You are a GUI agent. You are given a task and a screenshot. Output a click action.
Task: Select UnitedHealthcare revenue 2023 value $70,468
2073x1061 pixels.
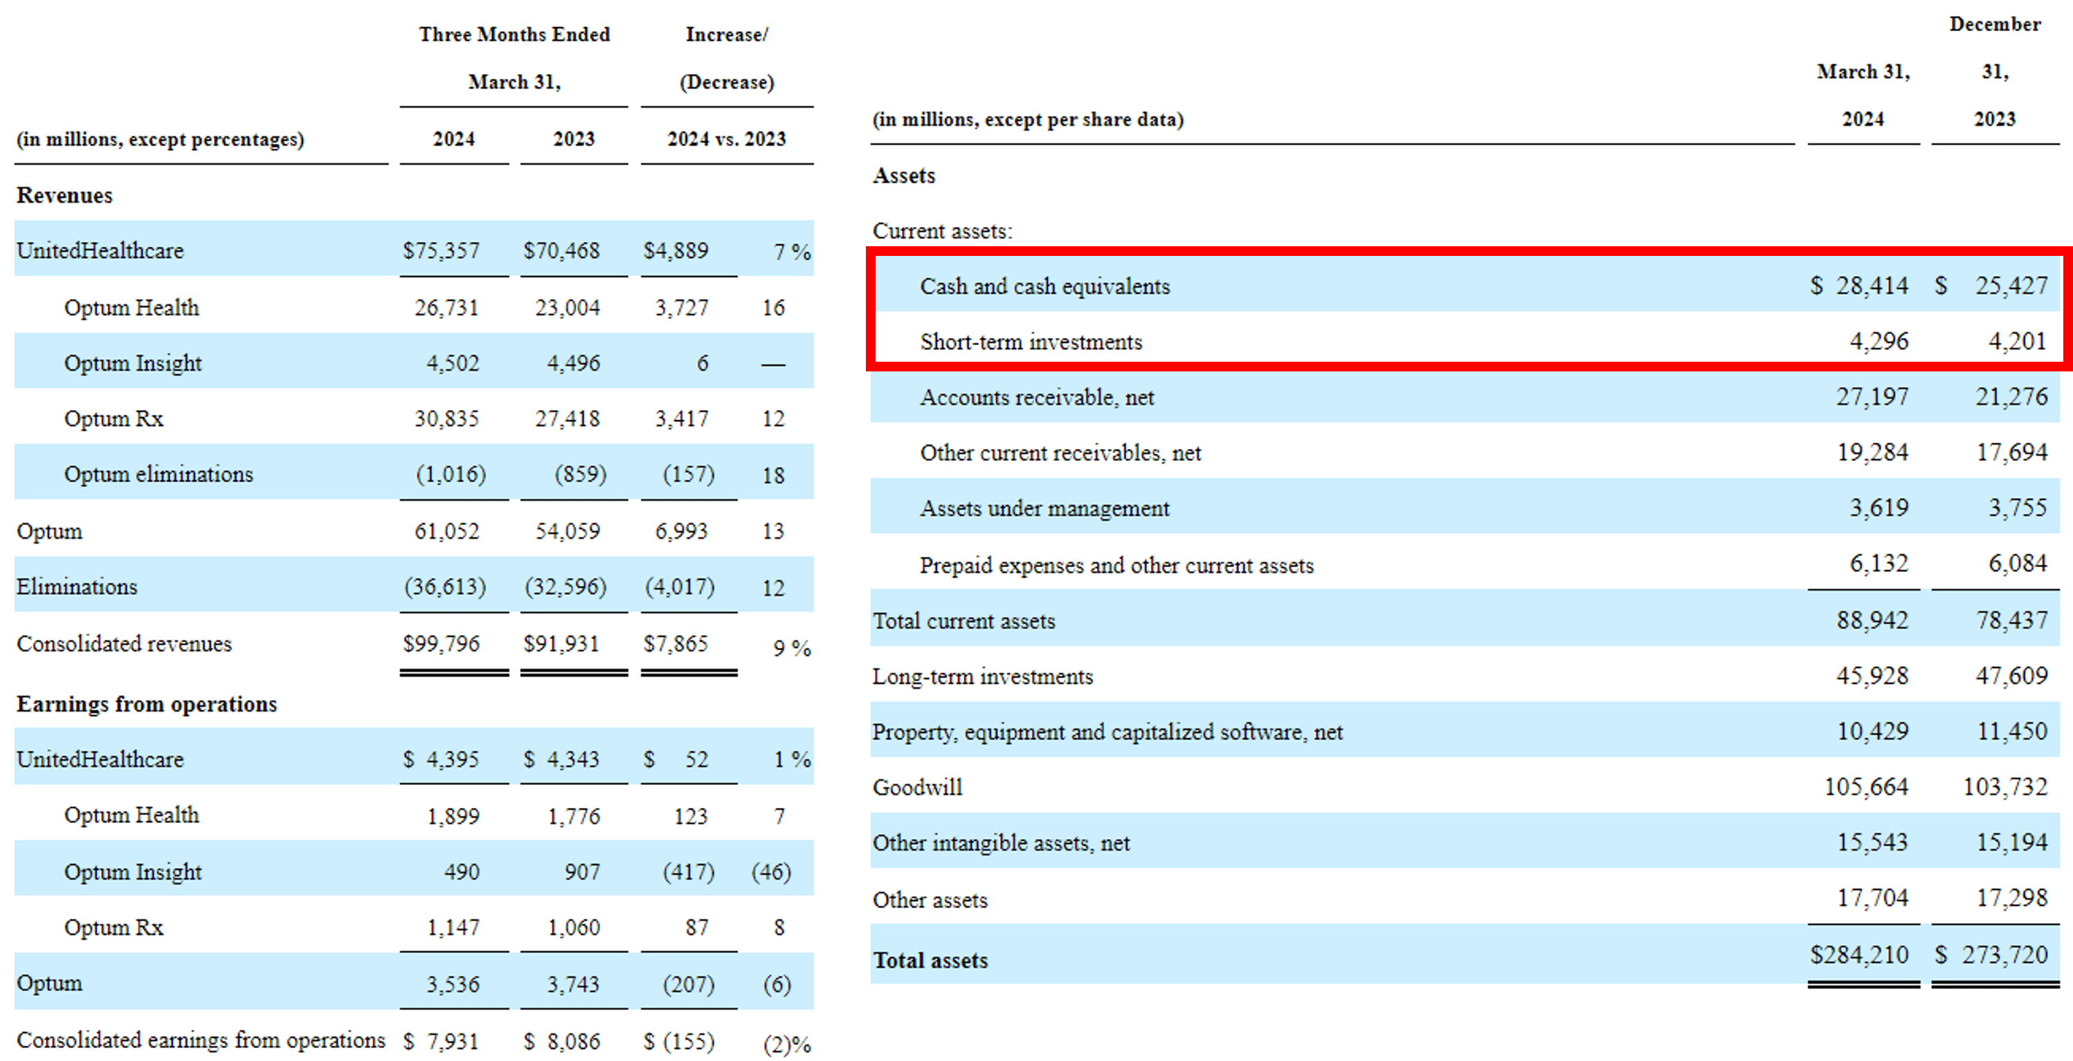[562, 250]
